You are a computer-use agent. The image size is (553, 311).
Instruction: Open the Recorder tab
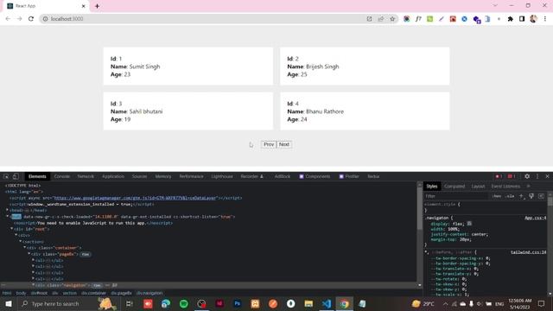click(x=251, y=176)
